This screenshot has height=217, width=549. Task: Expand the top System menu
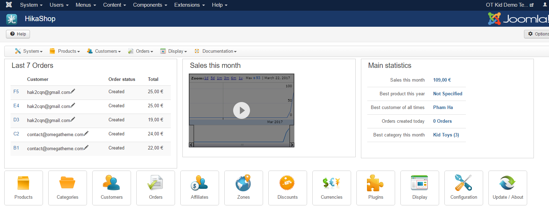[x=31, y=5]
